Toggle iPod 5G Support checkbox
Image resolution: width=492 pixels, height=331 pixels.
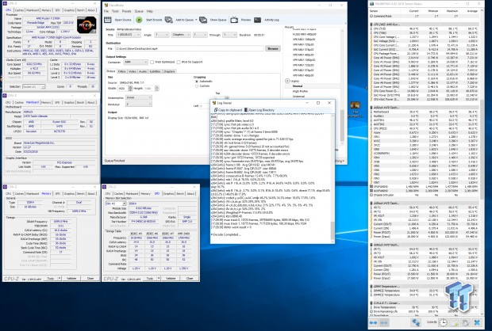(x=179, y=62)
